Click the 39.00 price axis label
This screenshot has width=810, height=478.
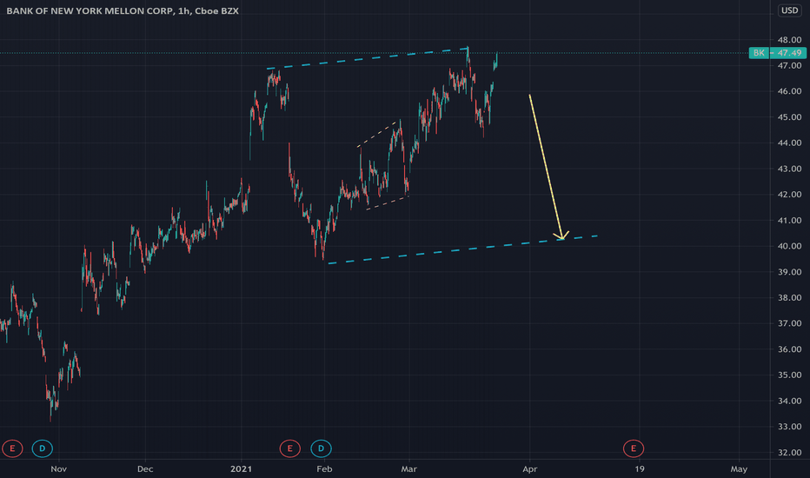click(x=789, y=272)
